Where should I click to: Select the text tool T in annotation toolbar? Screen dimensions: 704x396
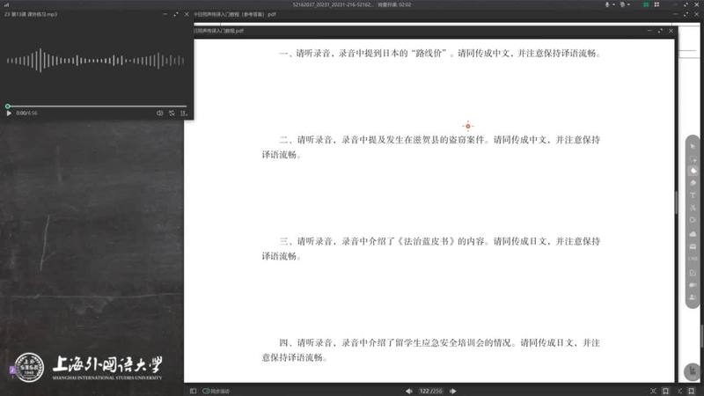click(x=693, y=194)
